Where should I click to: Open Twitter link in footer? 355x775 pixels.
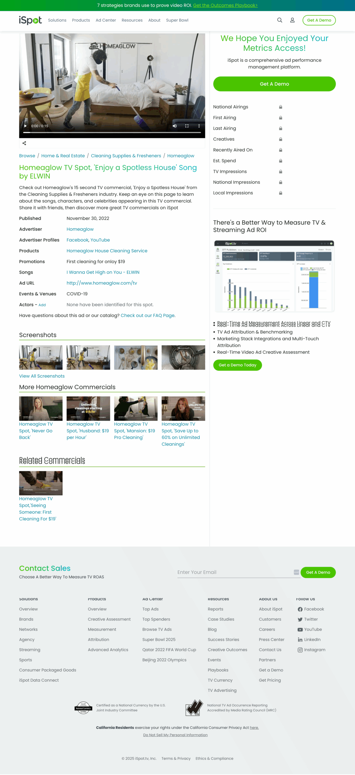pos(308,619)
